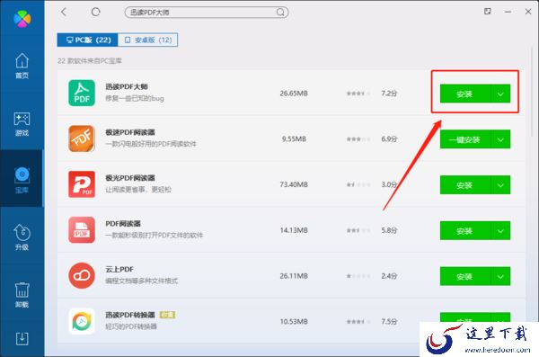Click the 26.65MB size text
Screen dimensions: 539x357
(x=294, y=93)
